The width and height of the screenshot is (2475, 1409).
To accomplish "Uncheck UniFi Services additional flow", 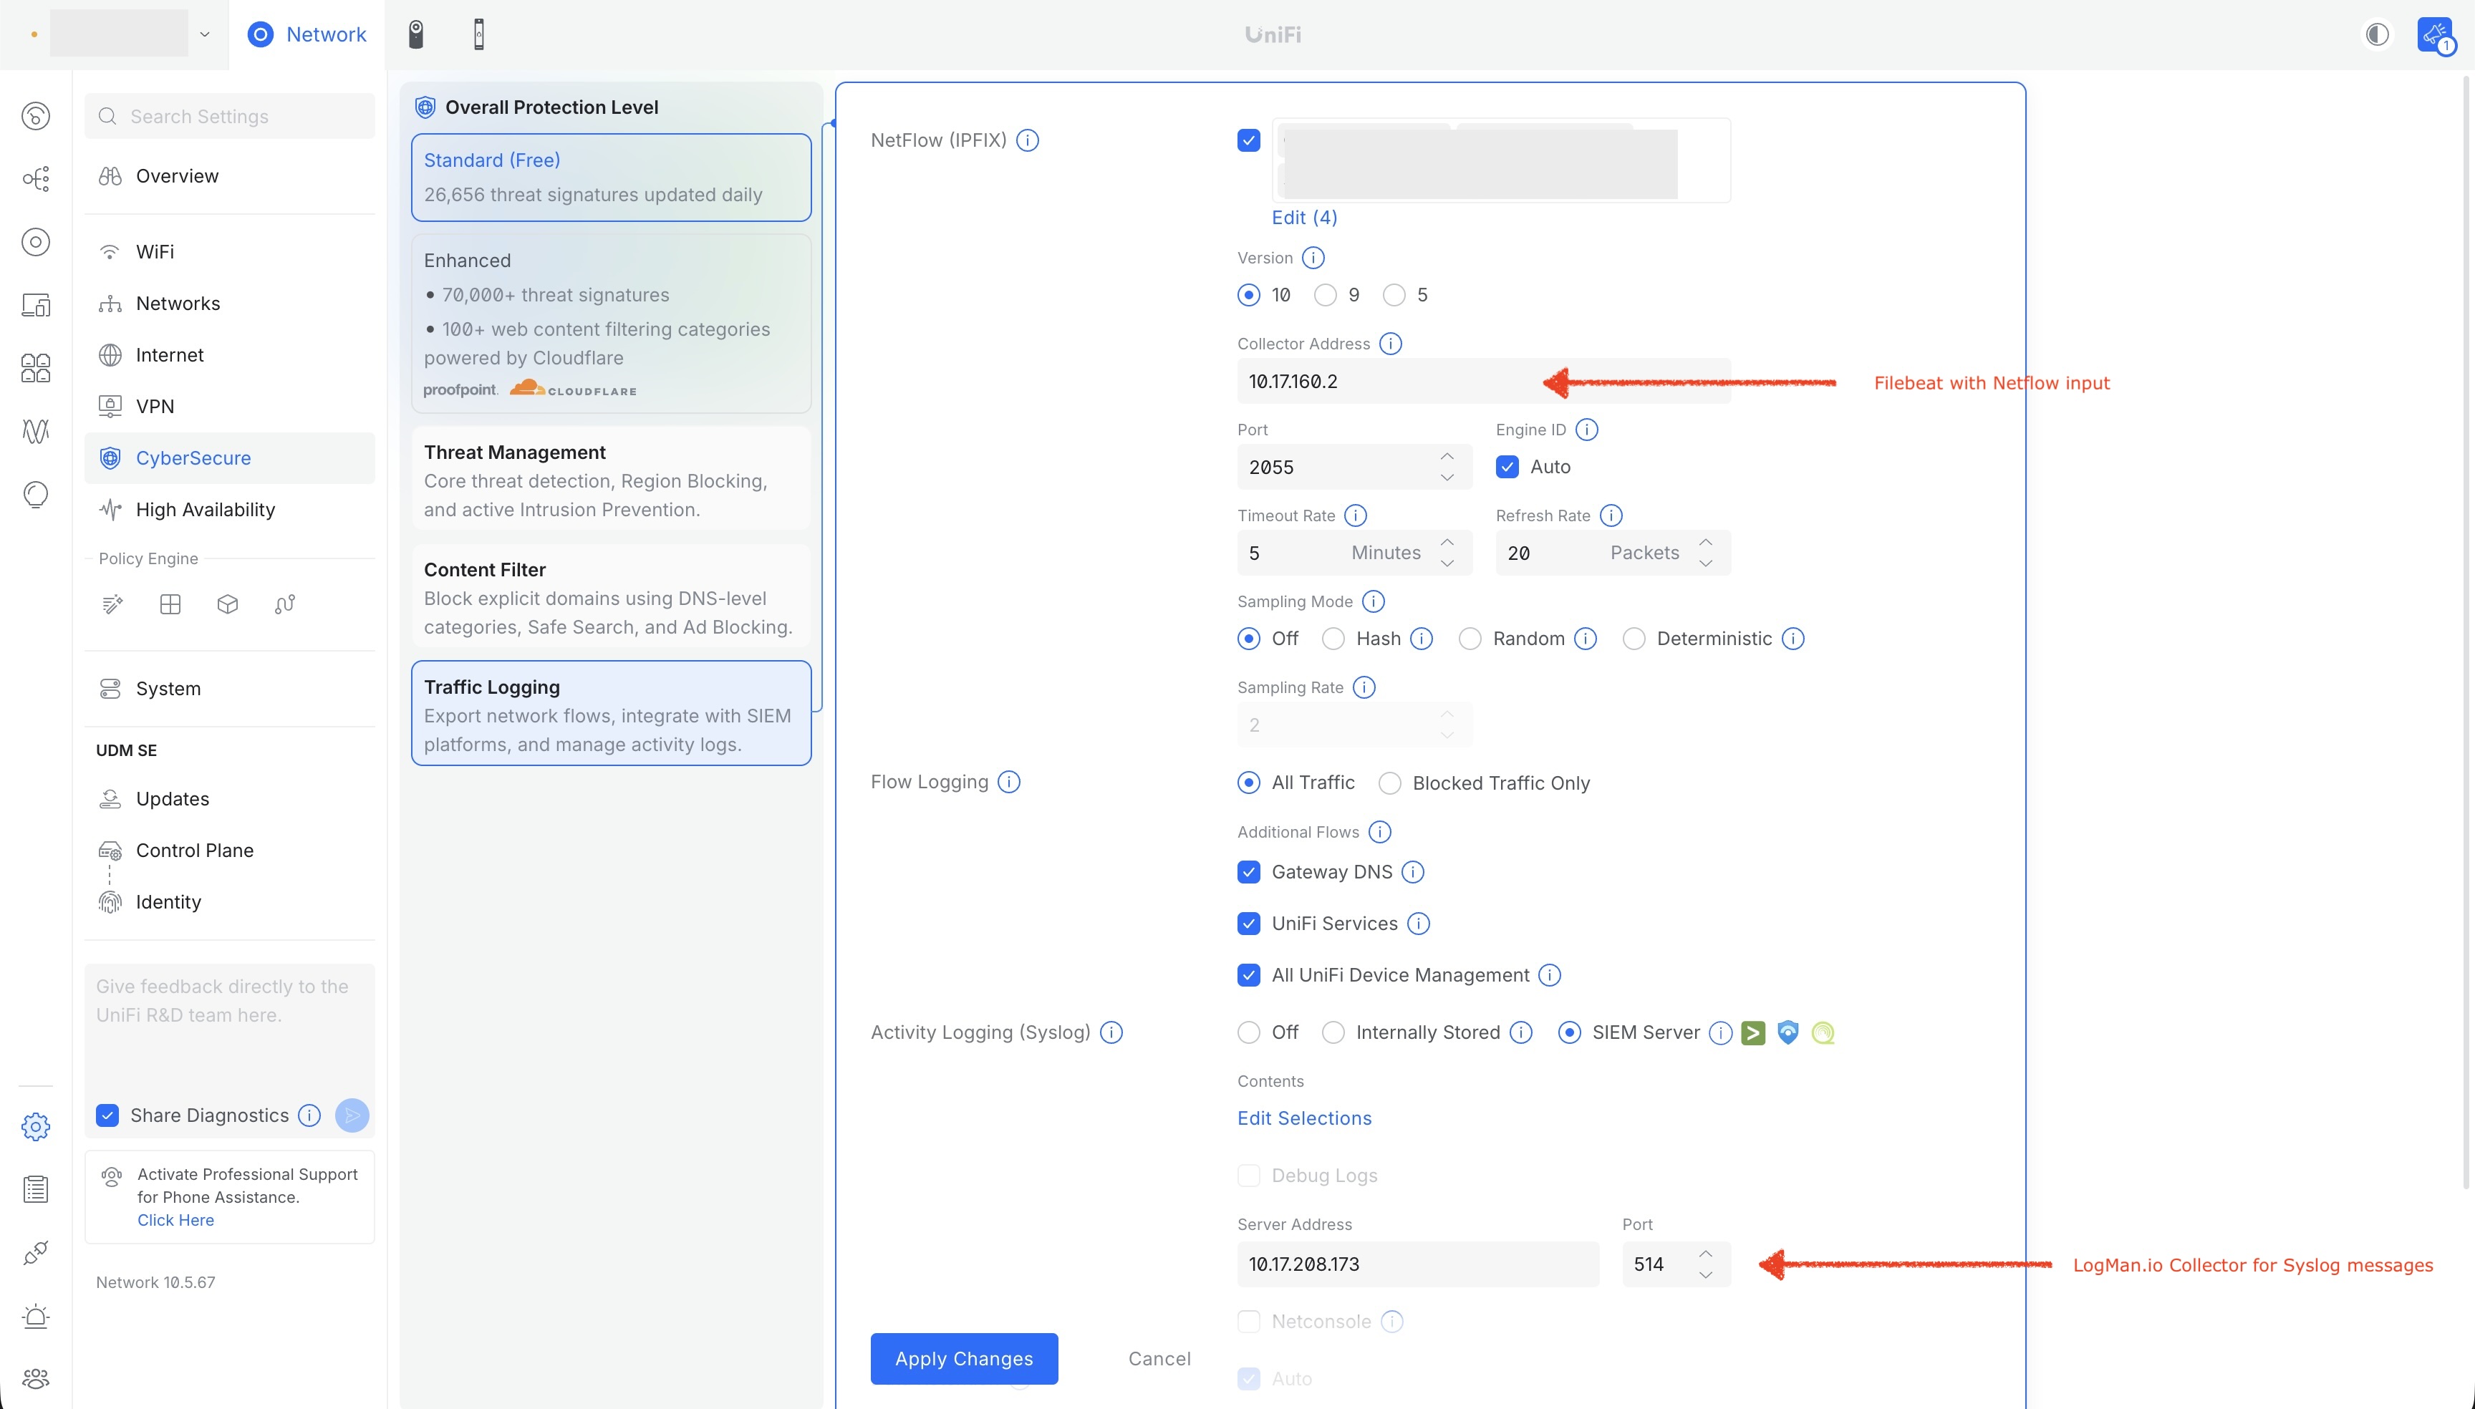I will pos(1249,923).
